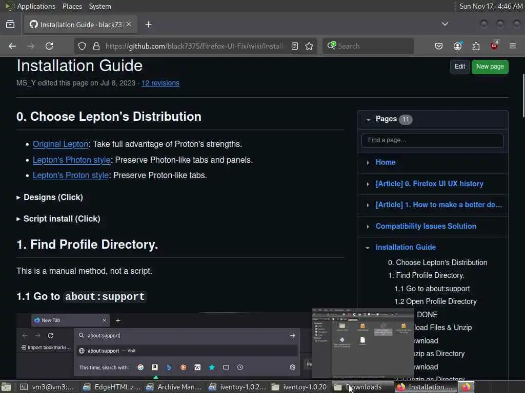Expand How to make a better outline arrow
The width and height of the screenshot is (525, 393).
(368, 205)
